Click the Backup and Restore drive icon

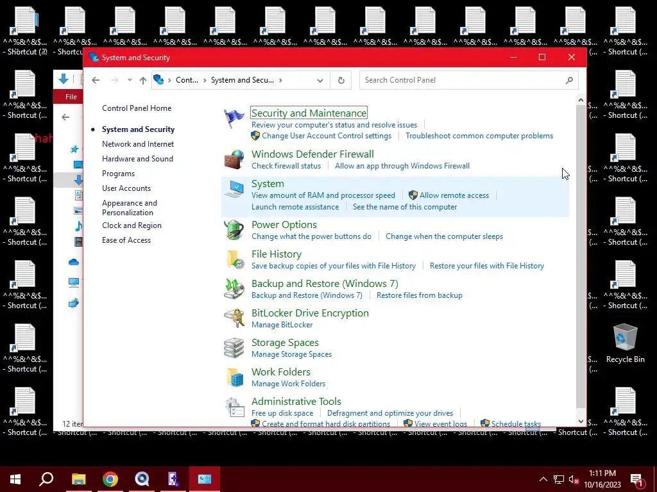tap(234, 289)
